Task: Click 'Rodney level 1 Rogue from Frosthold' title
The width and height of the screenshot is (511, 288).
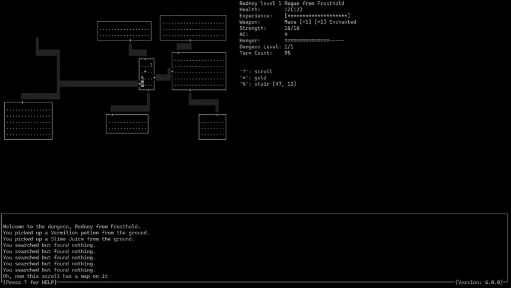Action: pyautogui.click(x=292, y=3)
